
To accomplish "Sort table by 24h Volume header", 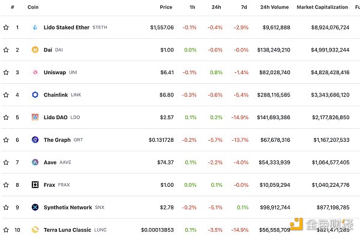I will pyautogui.click(x=274, y=7).
